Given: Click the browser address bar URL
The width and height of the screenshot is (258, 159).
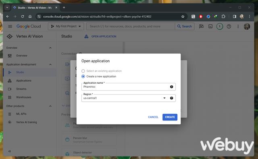Looking at the screenshot, I should [x=97, y=17].
